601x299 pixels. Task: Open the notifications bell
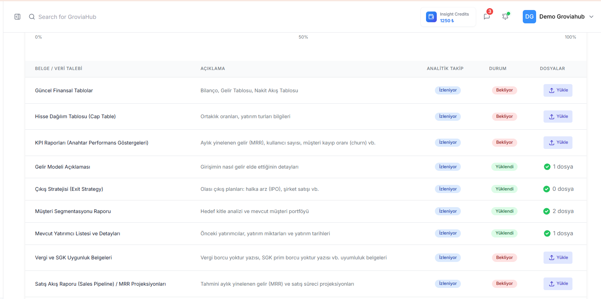505,17
